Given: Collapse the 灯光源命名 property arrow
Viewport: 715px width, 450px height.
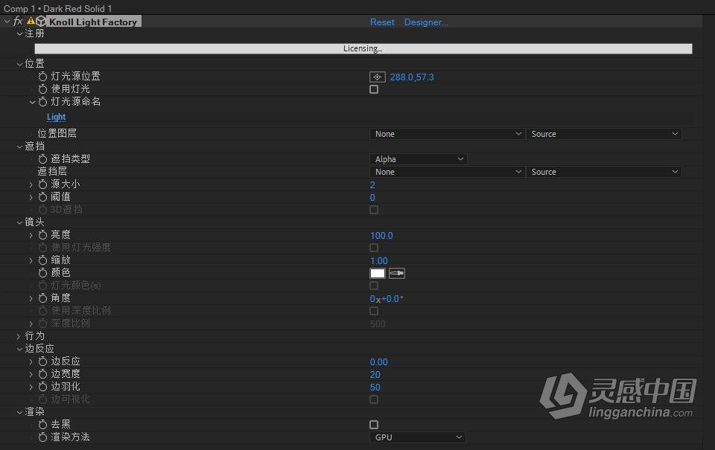Looking at the screenshot, I should (32, 102).
